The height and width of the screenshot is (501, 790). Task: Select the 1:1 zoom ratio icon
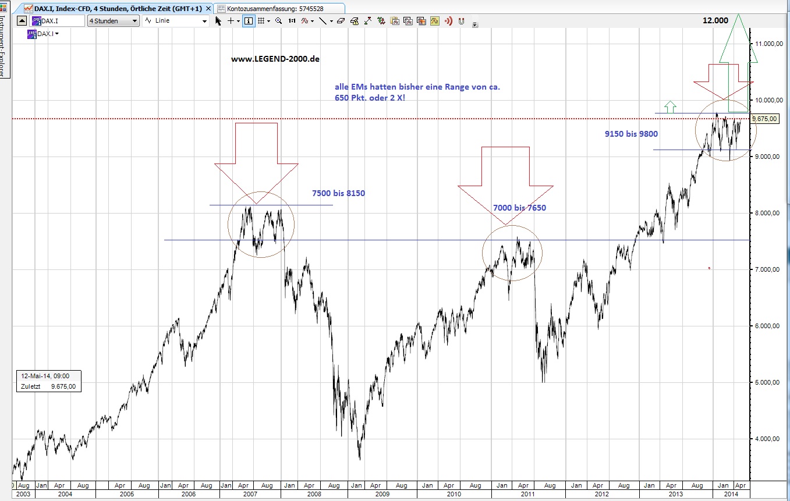292,21
